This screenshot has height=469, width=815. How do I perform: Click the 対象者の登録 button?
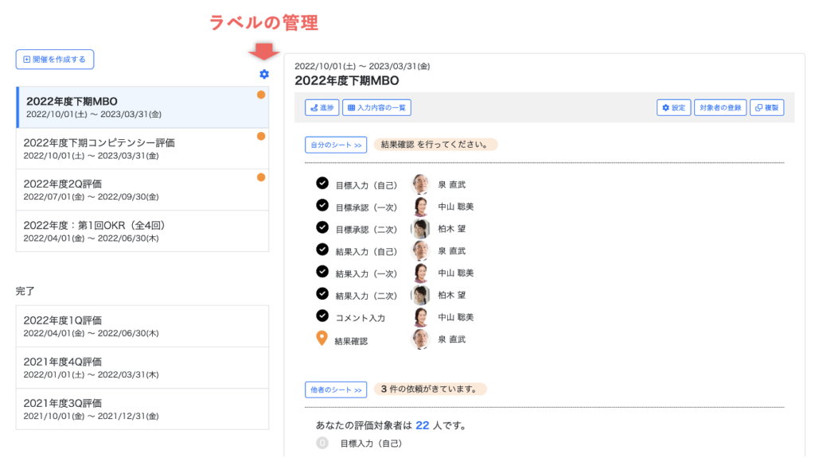tap(719, 107)
